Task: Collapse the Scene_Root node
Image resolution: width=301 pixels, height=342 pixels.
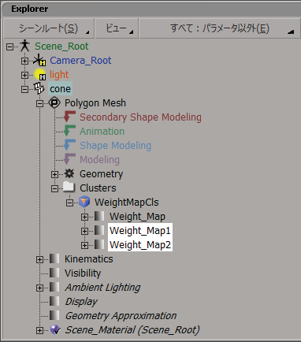Action: coord(9,47)
